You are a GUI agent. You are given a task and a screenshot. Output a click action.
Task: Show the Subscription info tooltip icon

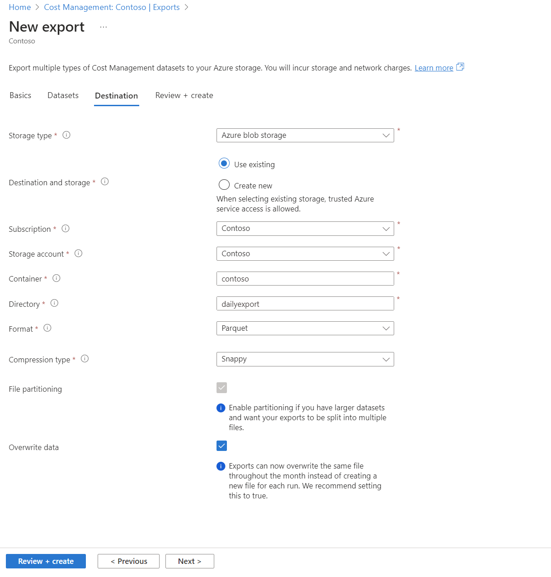pos(66,229)
